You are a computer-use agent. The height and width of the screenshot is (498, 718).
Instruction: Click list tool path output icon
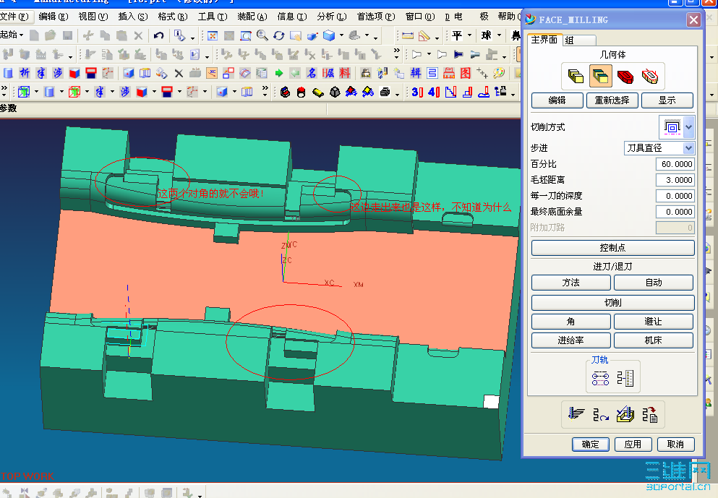click(x=650, y=414)
